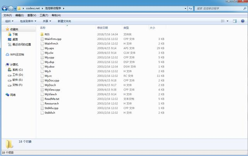
Task: Open the 文件(F) menu
Action: point(8,16)
